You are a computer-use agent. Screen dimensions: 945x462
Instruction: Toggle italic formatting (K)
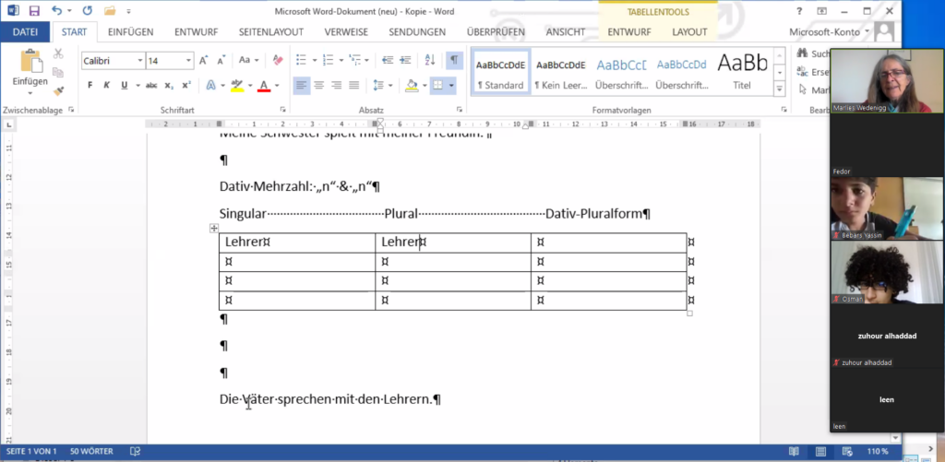pyautogui.click(x=107, y=86)
